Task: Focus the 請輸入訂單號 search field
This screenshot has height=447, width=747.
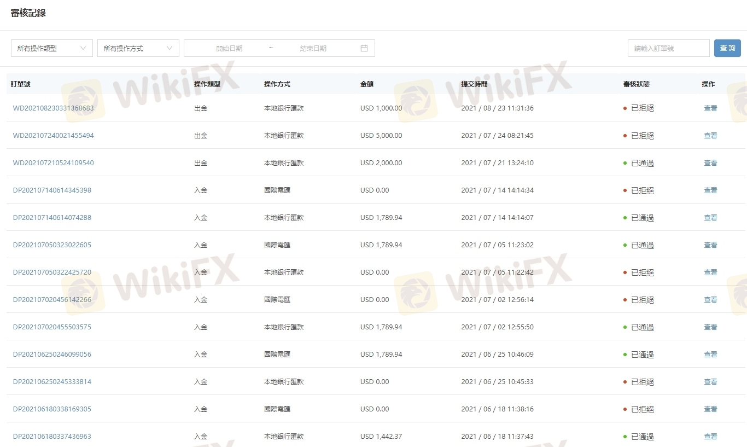Action: (668, 48)
